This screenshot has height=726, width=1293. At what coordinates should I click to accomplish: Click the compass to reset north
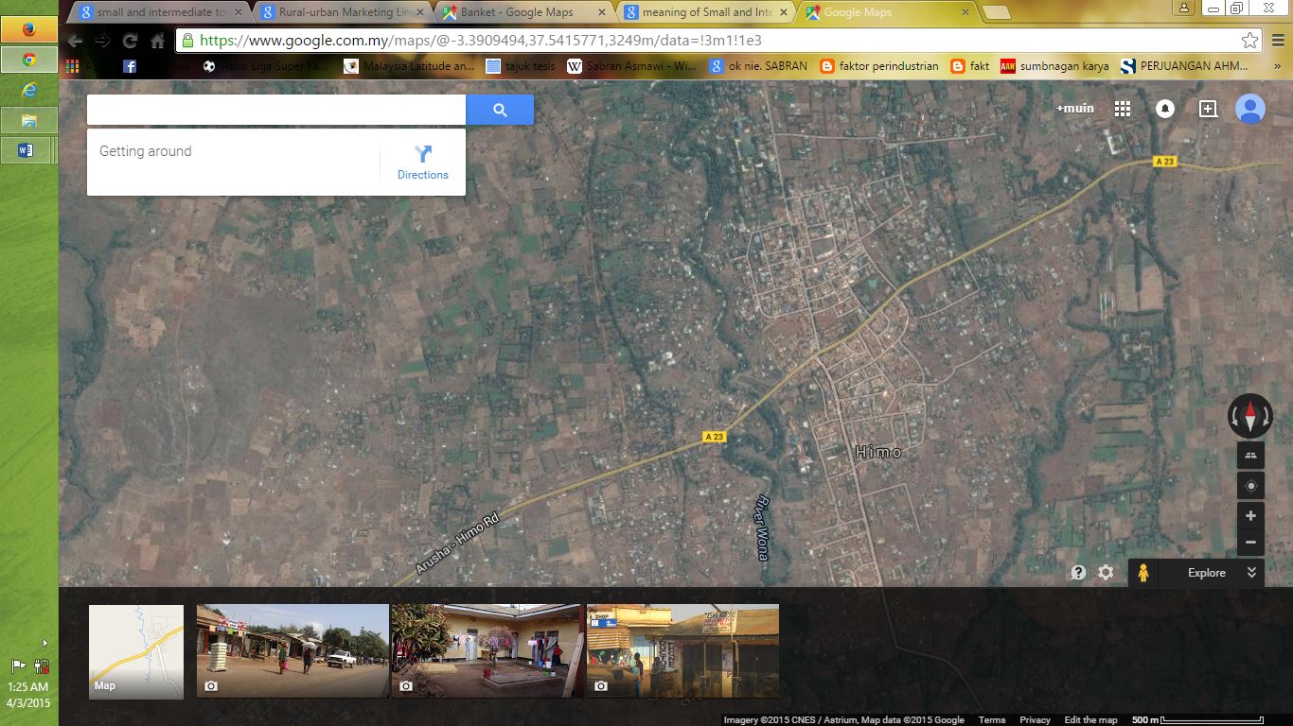coord(1250,416)
